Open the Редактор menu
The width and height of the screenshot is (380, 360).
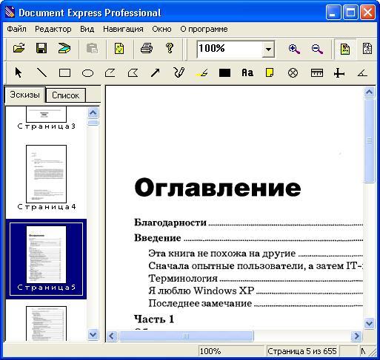[x=53, y=29]
